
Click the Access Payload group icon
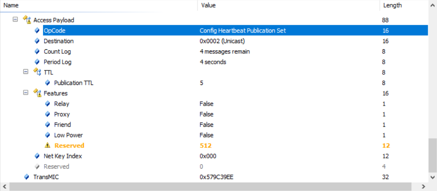[27, 20]
